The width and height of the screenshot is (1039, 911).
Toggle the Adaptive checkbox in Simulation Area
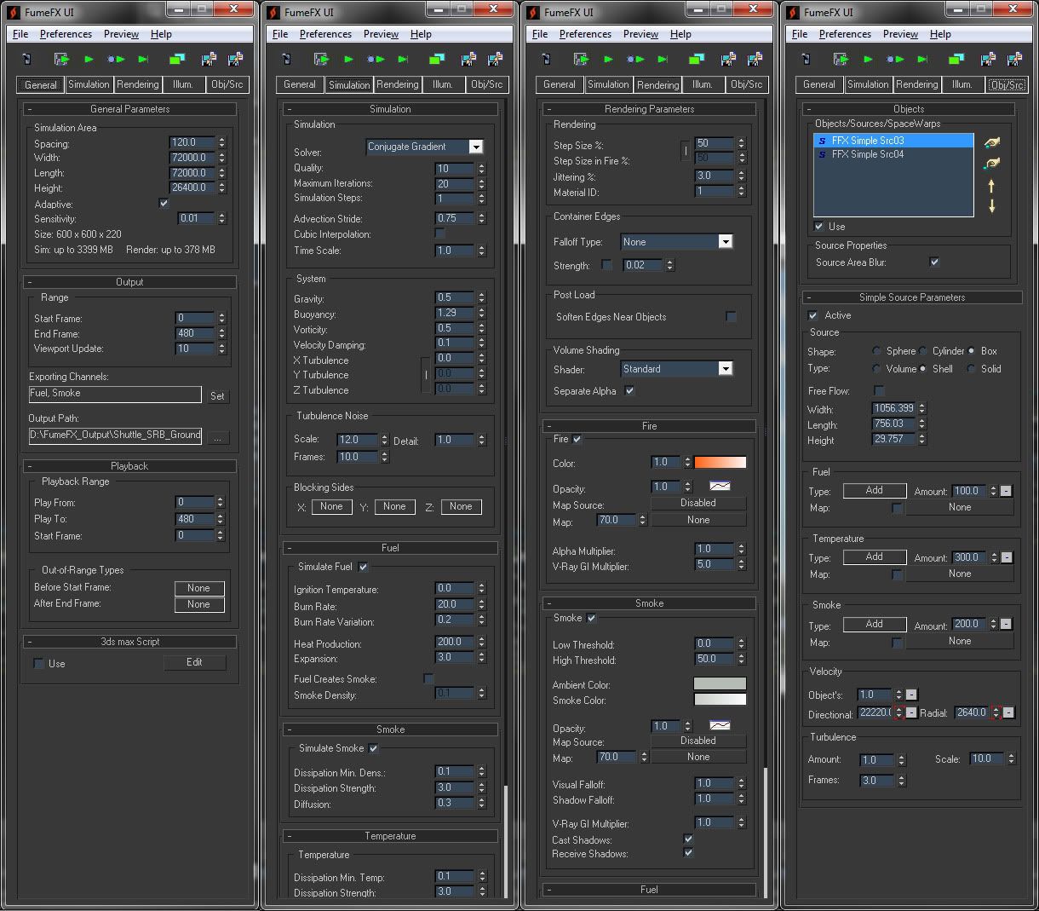click(x=164, y=204)
